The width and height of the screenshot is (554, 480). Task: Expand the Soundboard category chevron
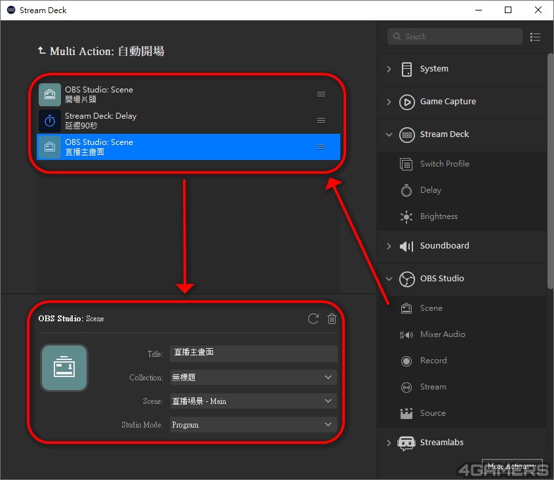389,246
